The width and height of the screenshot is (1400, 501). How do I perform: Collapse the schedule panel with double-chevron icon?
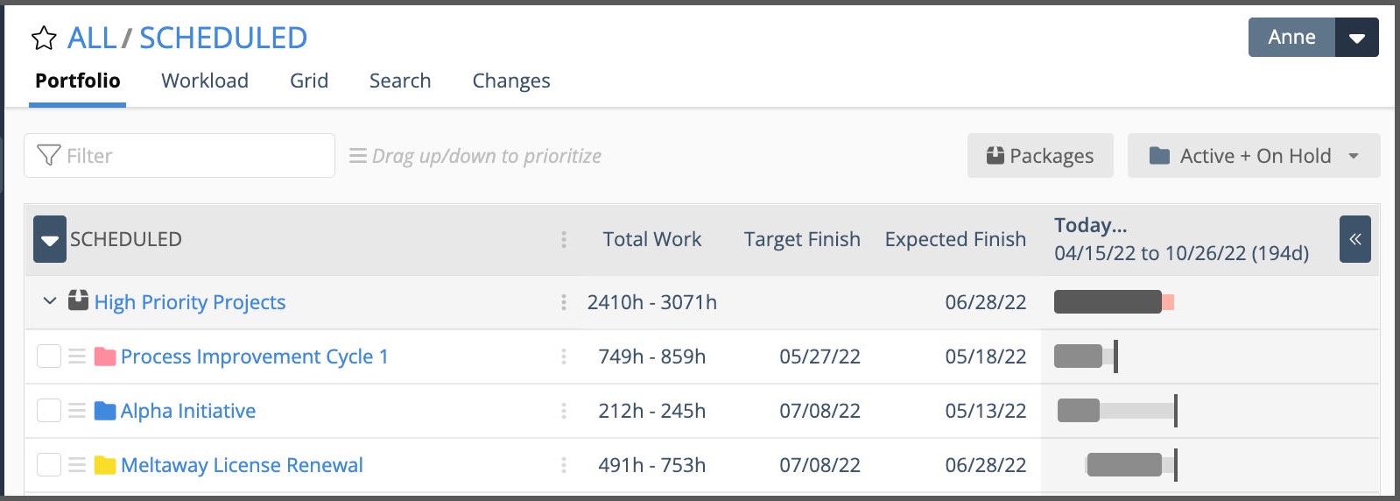point(1354,239)
